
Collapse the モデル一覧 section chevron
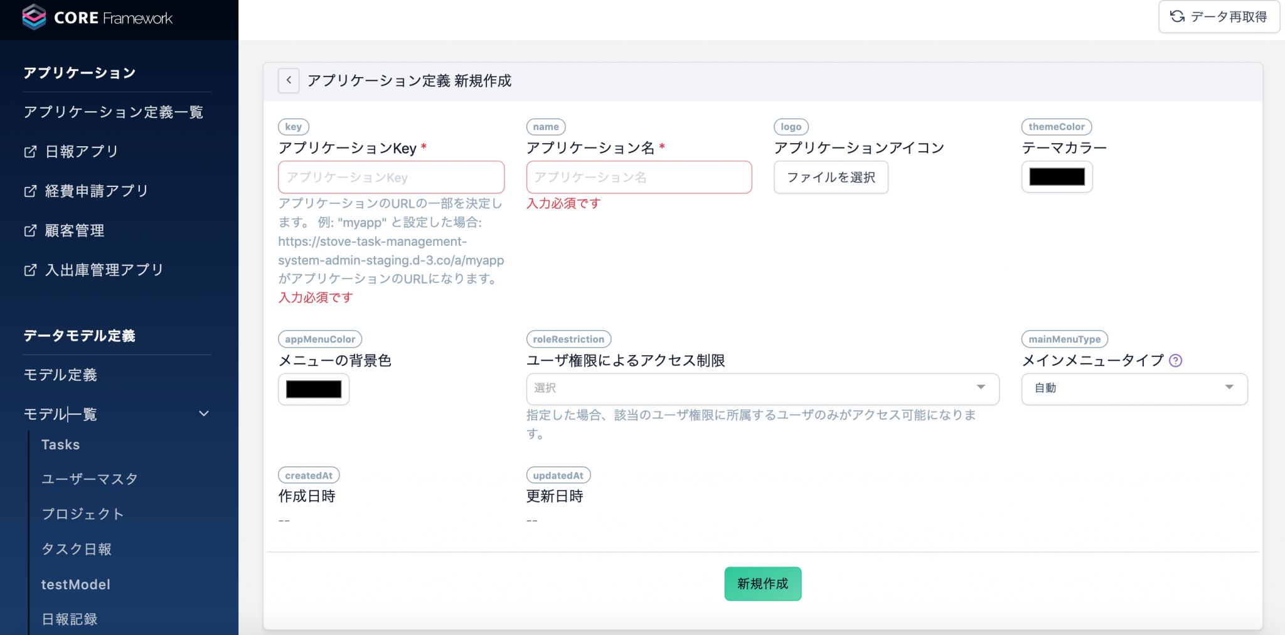pyautogui.click(x=203, y=414)
